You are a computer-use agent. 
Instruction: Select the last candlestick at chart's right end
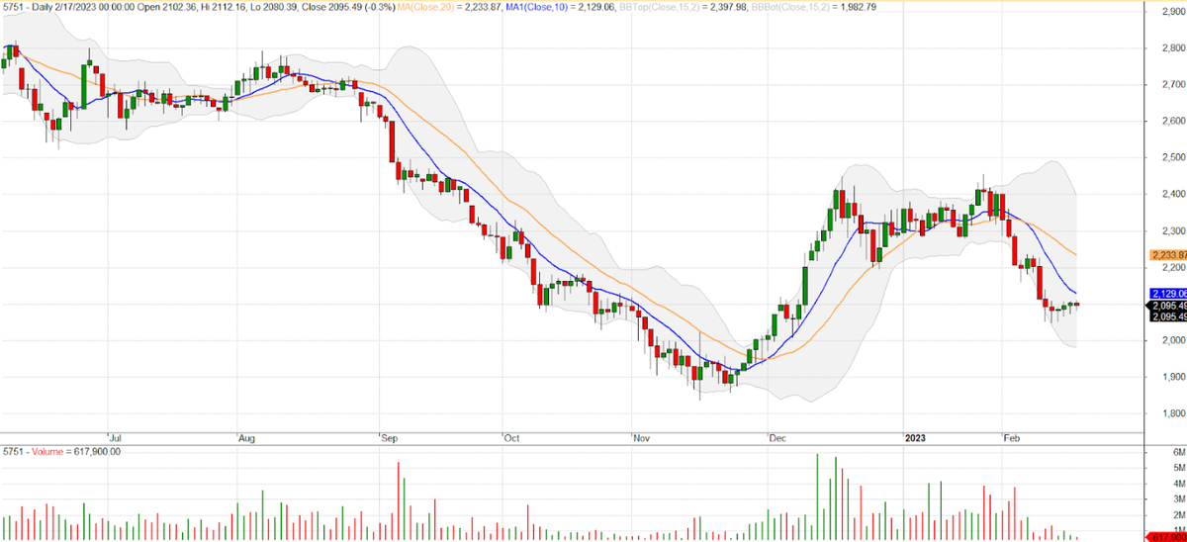pos(1076,305)
